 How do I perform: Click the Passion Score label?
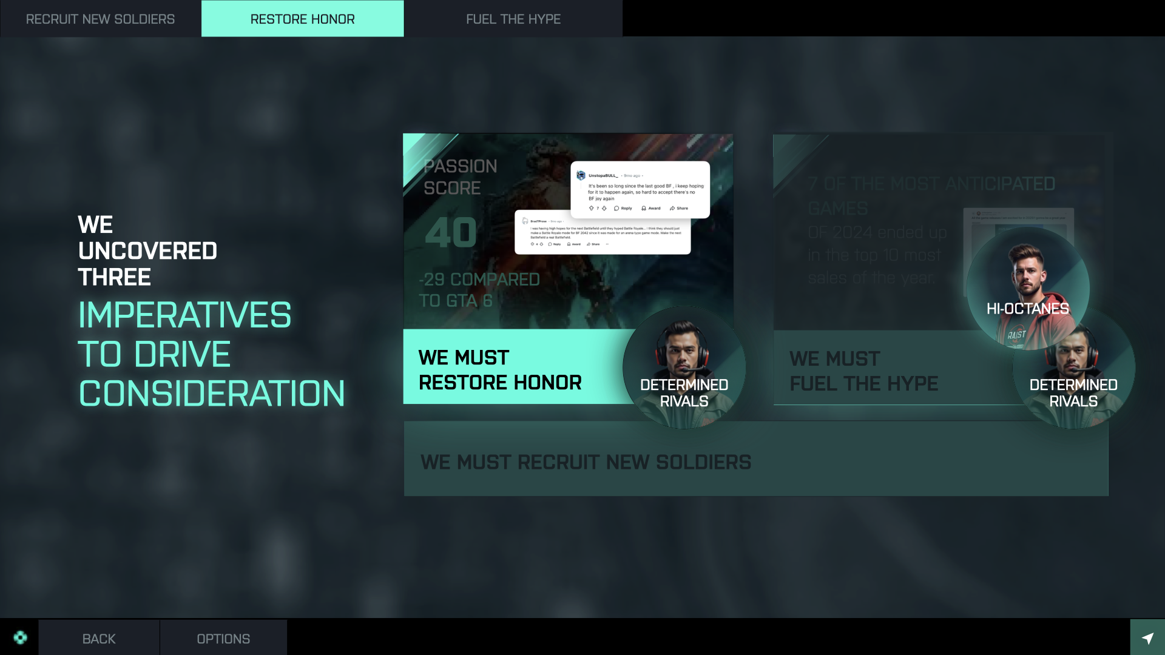[461, 177]
